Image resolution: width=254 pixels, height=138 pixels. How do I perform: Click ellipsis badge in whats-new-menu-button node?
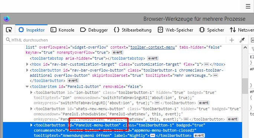pyautogui.click(x=186, y=119)
